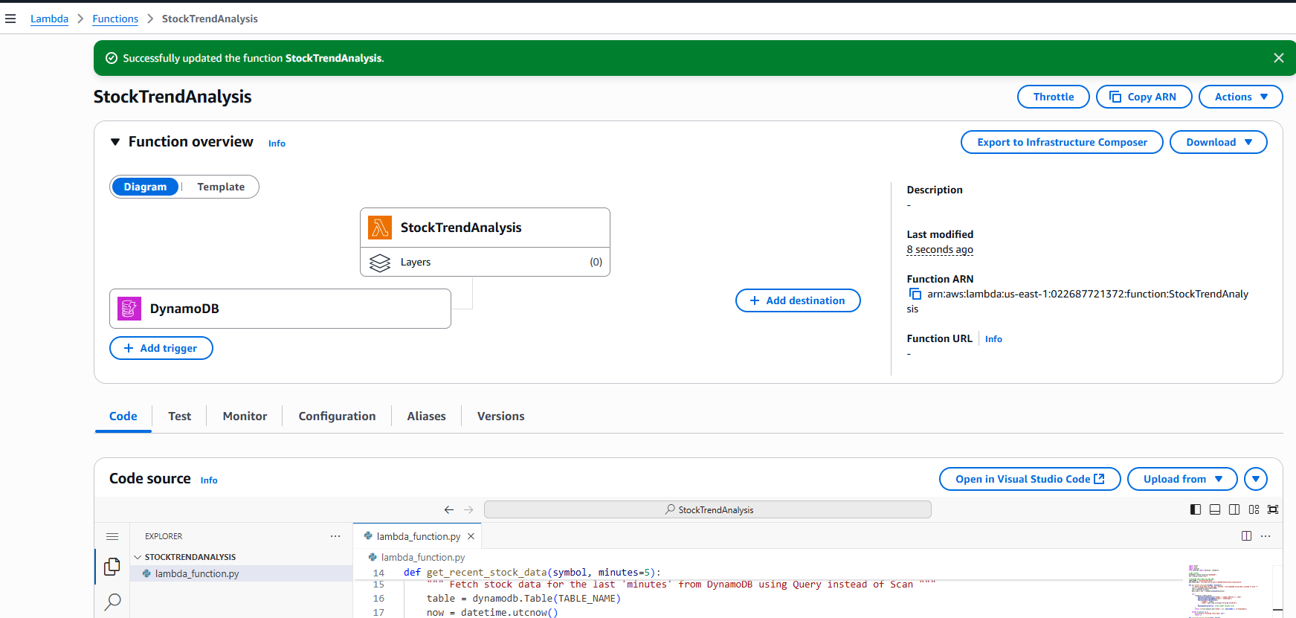Click the success checkmark icon in the banner
The width and height of the screenshot is (1296, 618).
pos(112,58)
